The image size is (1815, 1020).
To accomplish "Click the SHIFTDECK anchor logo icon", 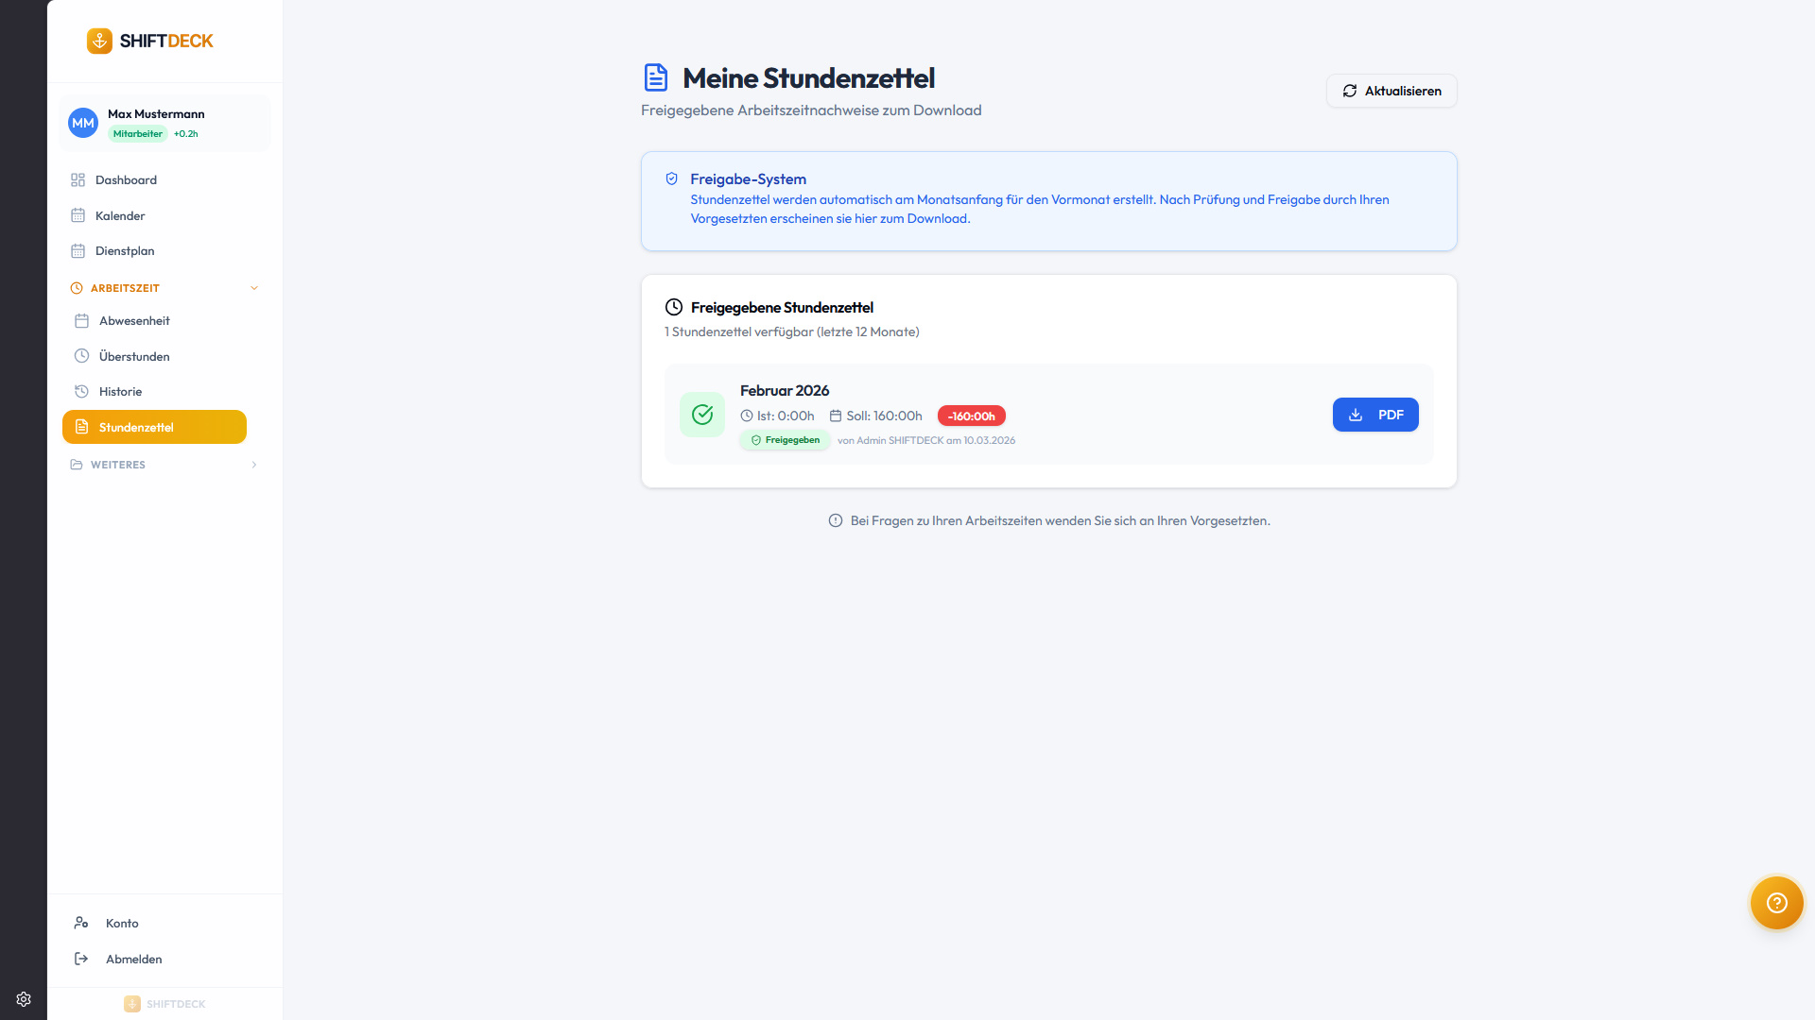I will pyautogui.click(x=99, y=41).
